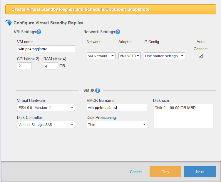Click the Cancel link

click(x=136, y=172)
